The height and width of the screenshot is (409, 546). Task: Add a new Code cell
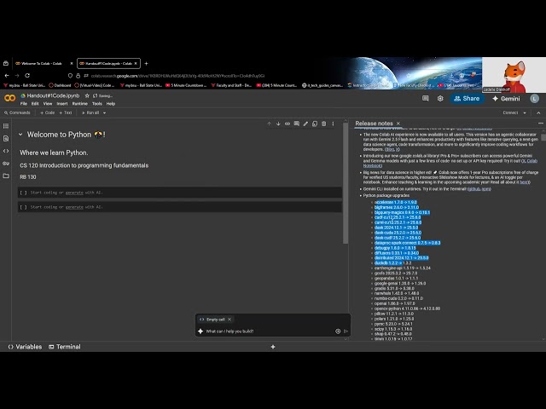tap(48, 112)
